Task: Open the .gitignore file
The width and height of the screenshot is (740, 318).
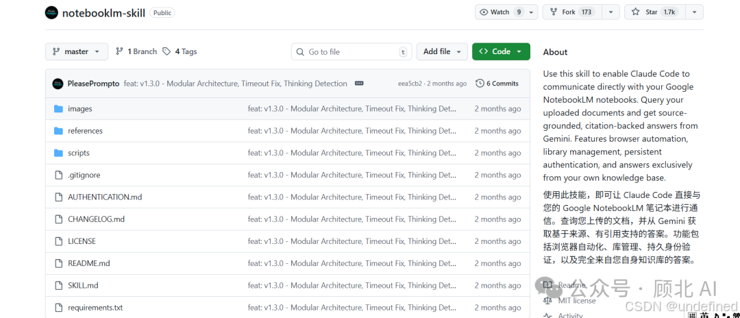Action: click(84, 175)
